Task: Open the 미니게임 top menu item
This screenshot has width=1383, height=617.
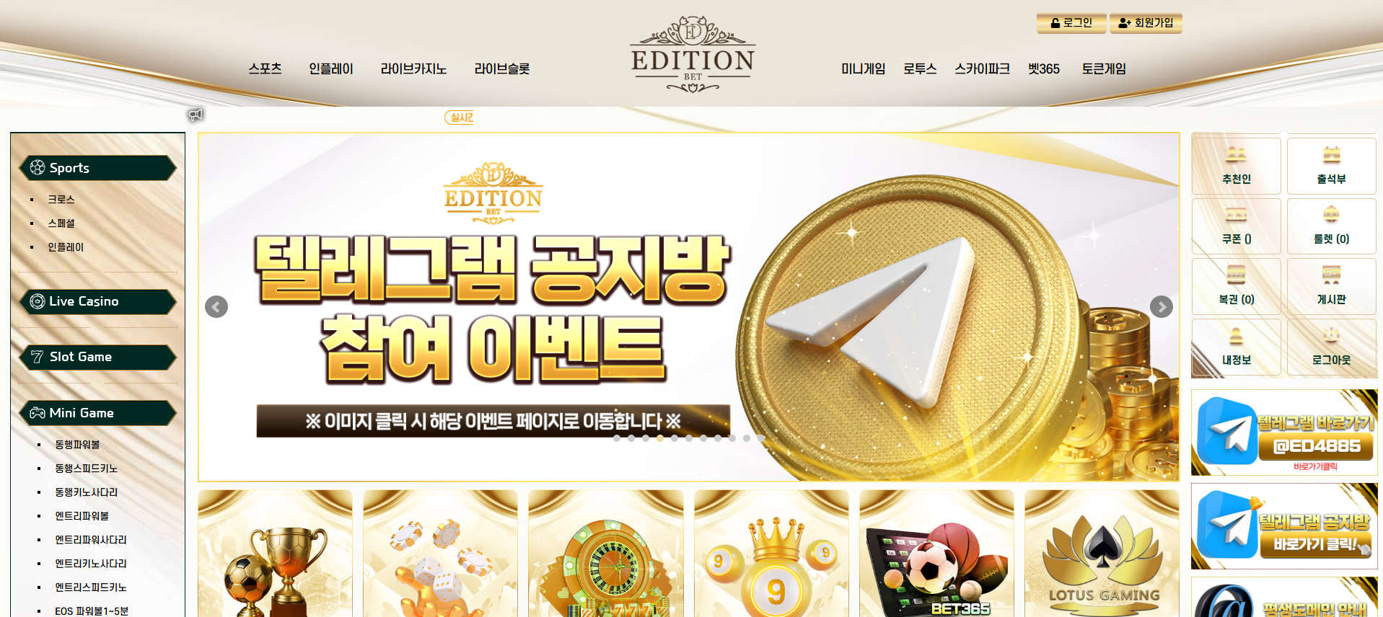Action: (863, 68)
